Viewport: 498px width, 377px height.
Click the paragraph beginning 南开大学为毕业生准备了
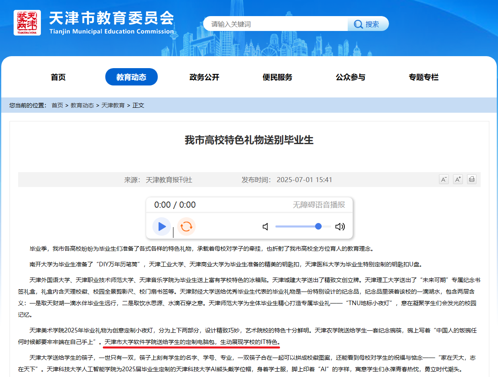[225, 264]
